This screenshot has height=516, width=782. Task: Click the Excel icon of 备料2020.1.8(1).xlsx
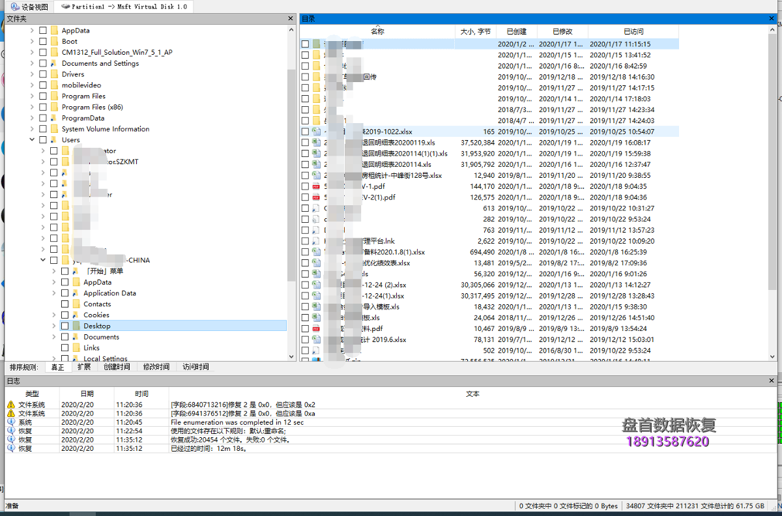point(316,252)
